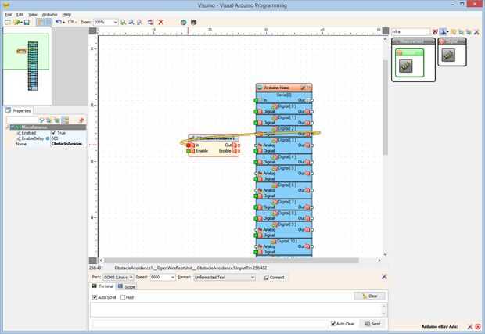
Task: Click the Zoom Out magnifier icon
Action: 131,22
